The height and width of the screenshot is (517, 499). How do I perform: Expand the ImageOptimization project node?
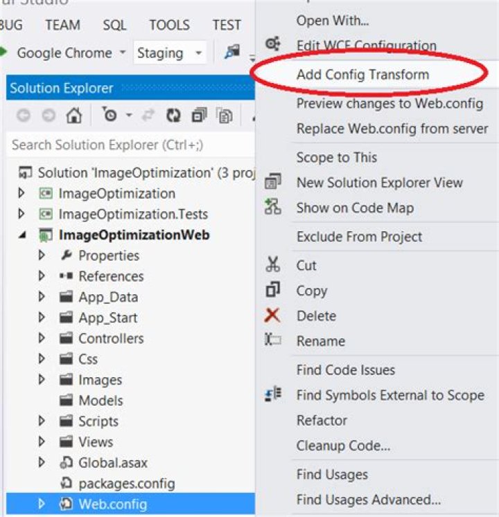pyautogui.click(x=21, y=193)
